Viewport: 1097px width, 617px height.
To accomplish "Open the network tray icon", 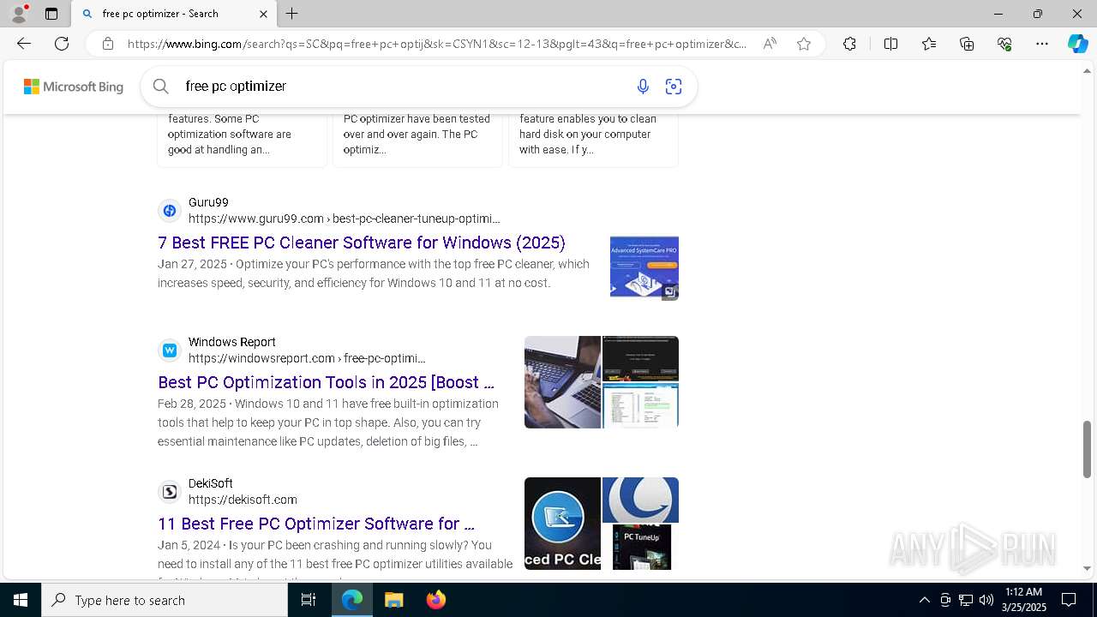I will (x=966, y=600).
